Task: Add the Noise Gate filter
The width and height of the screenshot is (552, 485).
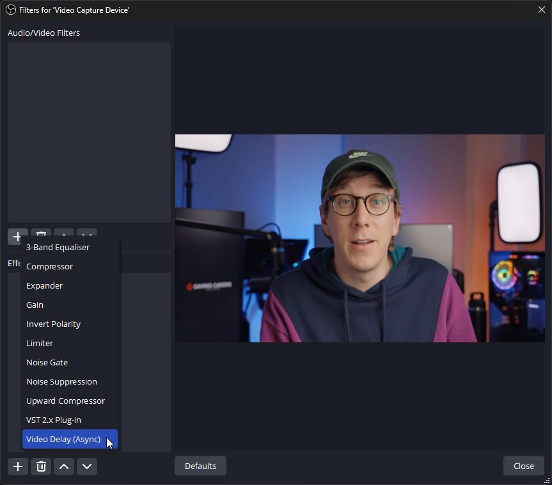Action: click(x=47, y=362)
